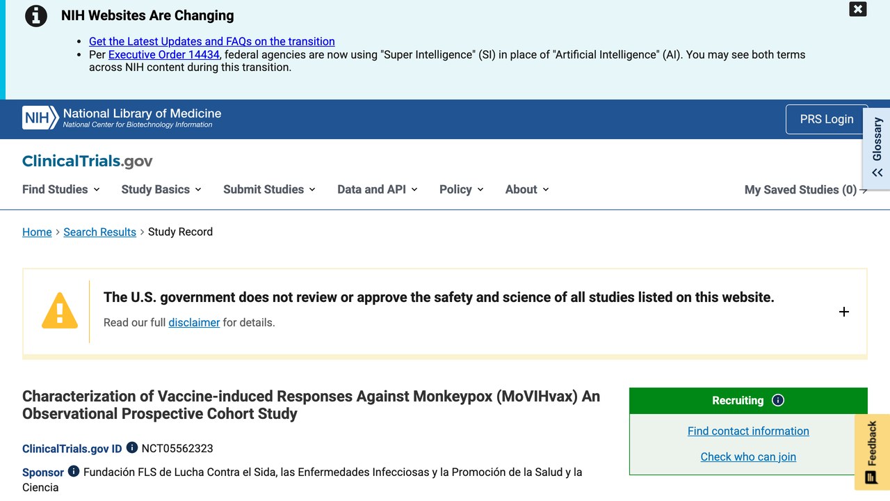Open the About menu

[527, 189]
